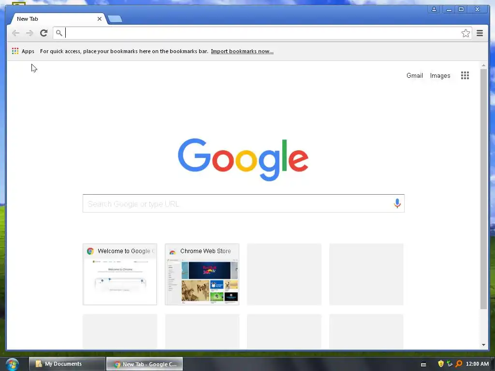The image size is (495, 371).
Task: Open a new tab with the small tab button
Action: pyautogui.click(x=115, y=19)
